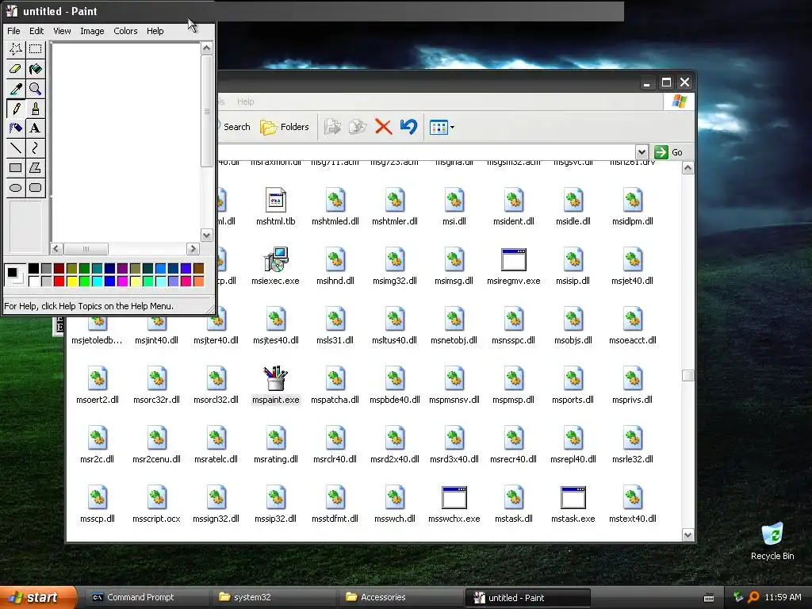Pick the Pick Color eyedropper tool
This screenshot has height=609, width=812.
pos(16,89)
